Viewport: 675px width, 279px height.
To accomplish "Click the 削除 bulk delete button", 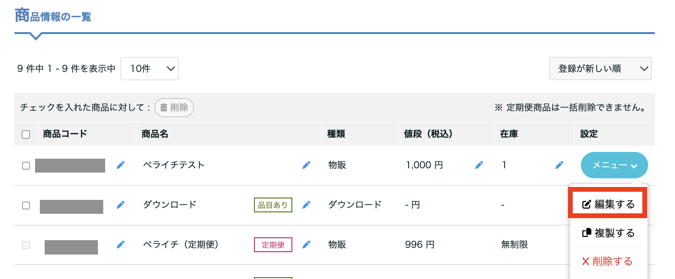I will (174, 107).
